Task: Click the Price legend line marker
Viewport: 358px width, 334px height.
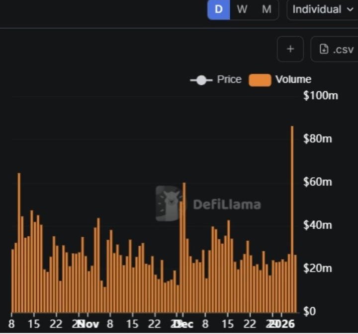Action: 201,80
